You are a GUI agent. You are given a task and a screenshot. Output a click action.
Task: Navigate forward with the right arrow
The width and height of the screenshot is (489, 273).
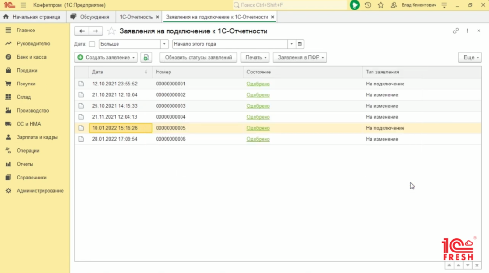click(96, 31)
